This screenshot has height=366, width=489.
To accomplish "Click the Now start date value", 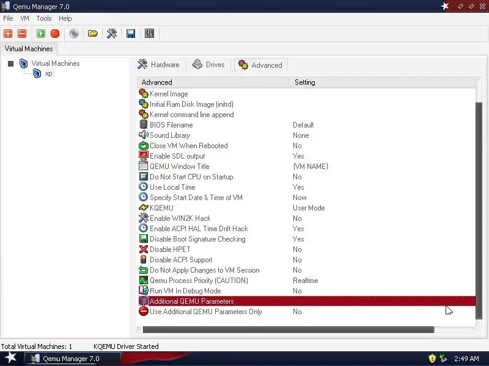I will (300, 197).
